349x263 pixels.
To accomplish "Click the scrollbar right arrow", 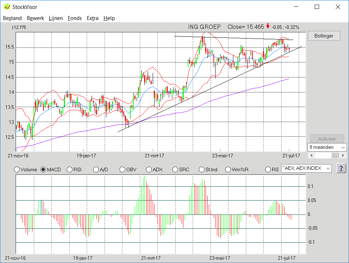I will tap(343, 155).
